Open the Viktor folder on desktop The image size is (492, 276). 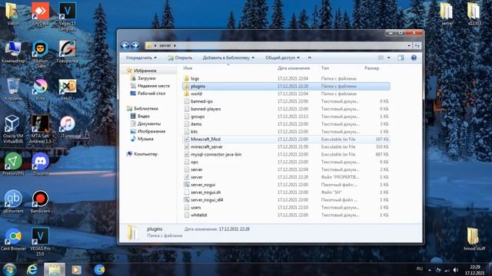point(13,14)
